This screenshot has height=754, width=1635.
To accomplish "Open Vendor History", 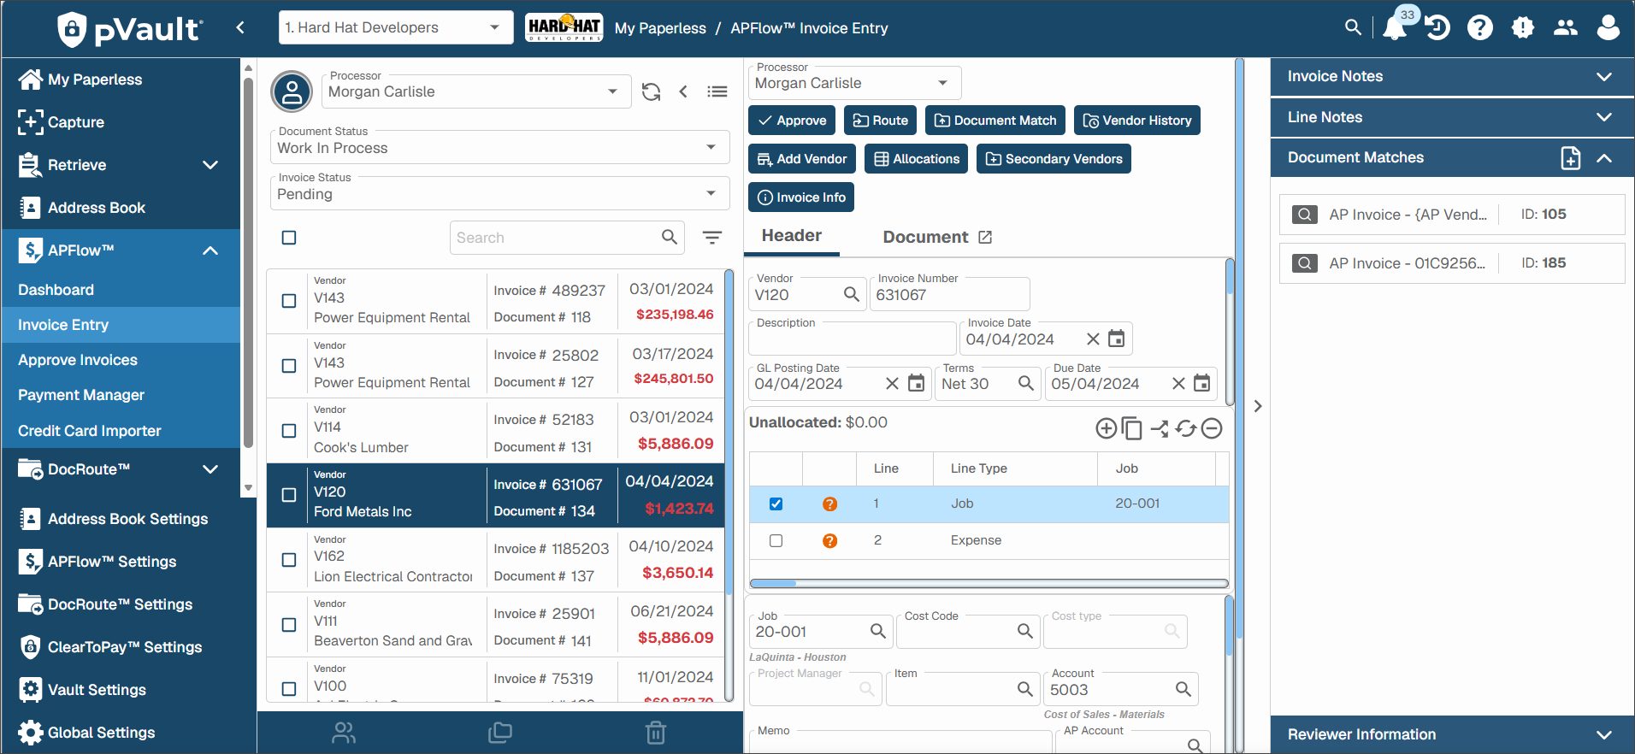I will pos(1137,121).
